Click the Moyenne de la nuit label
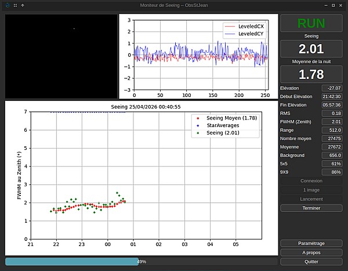This screenshot has width=348, height=271. 311,62
